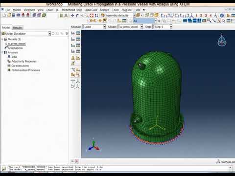The image size is (235, 176).
Task: Open the Load menu
Action: pyautogui.click(x=49, y=10)
